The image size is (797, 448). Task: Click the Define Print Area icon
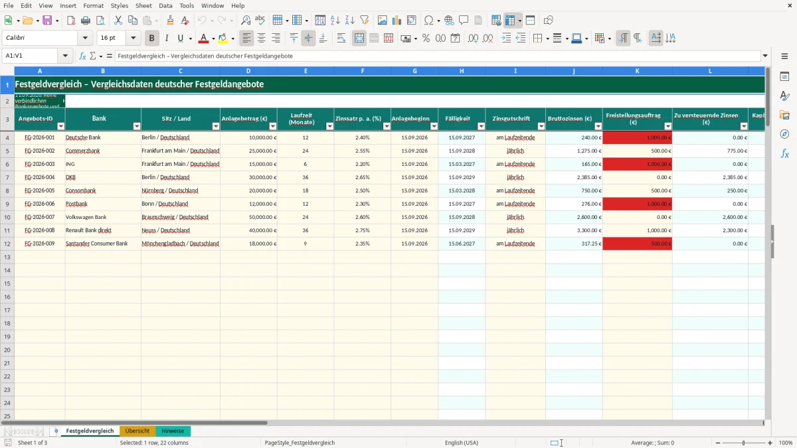click(x=496, y=21)
